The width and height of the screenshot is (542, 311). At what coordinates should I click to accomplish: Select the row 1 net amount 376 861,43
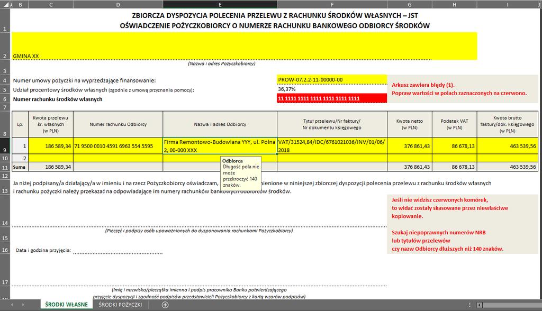tap(410, 146)
